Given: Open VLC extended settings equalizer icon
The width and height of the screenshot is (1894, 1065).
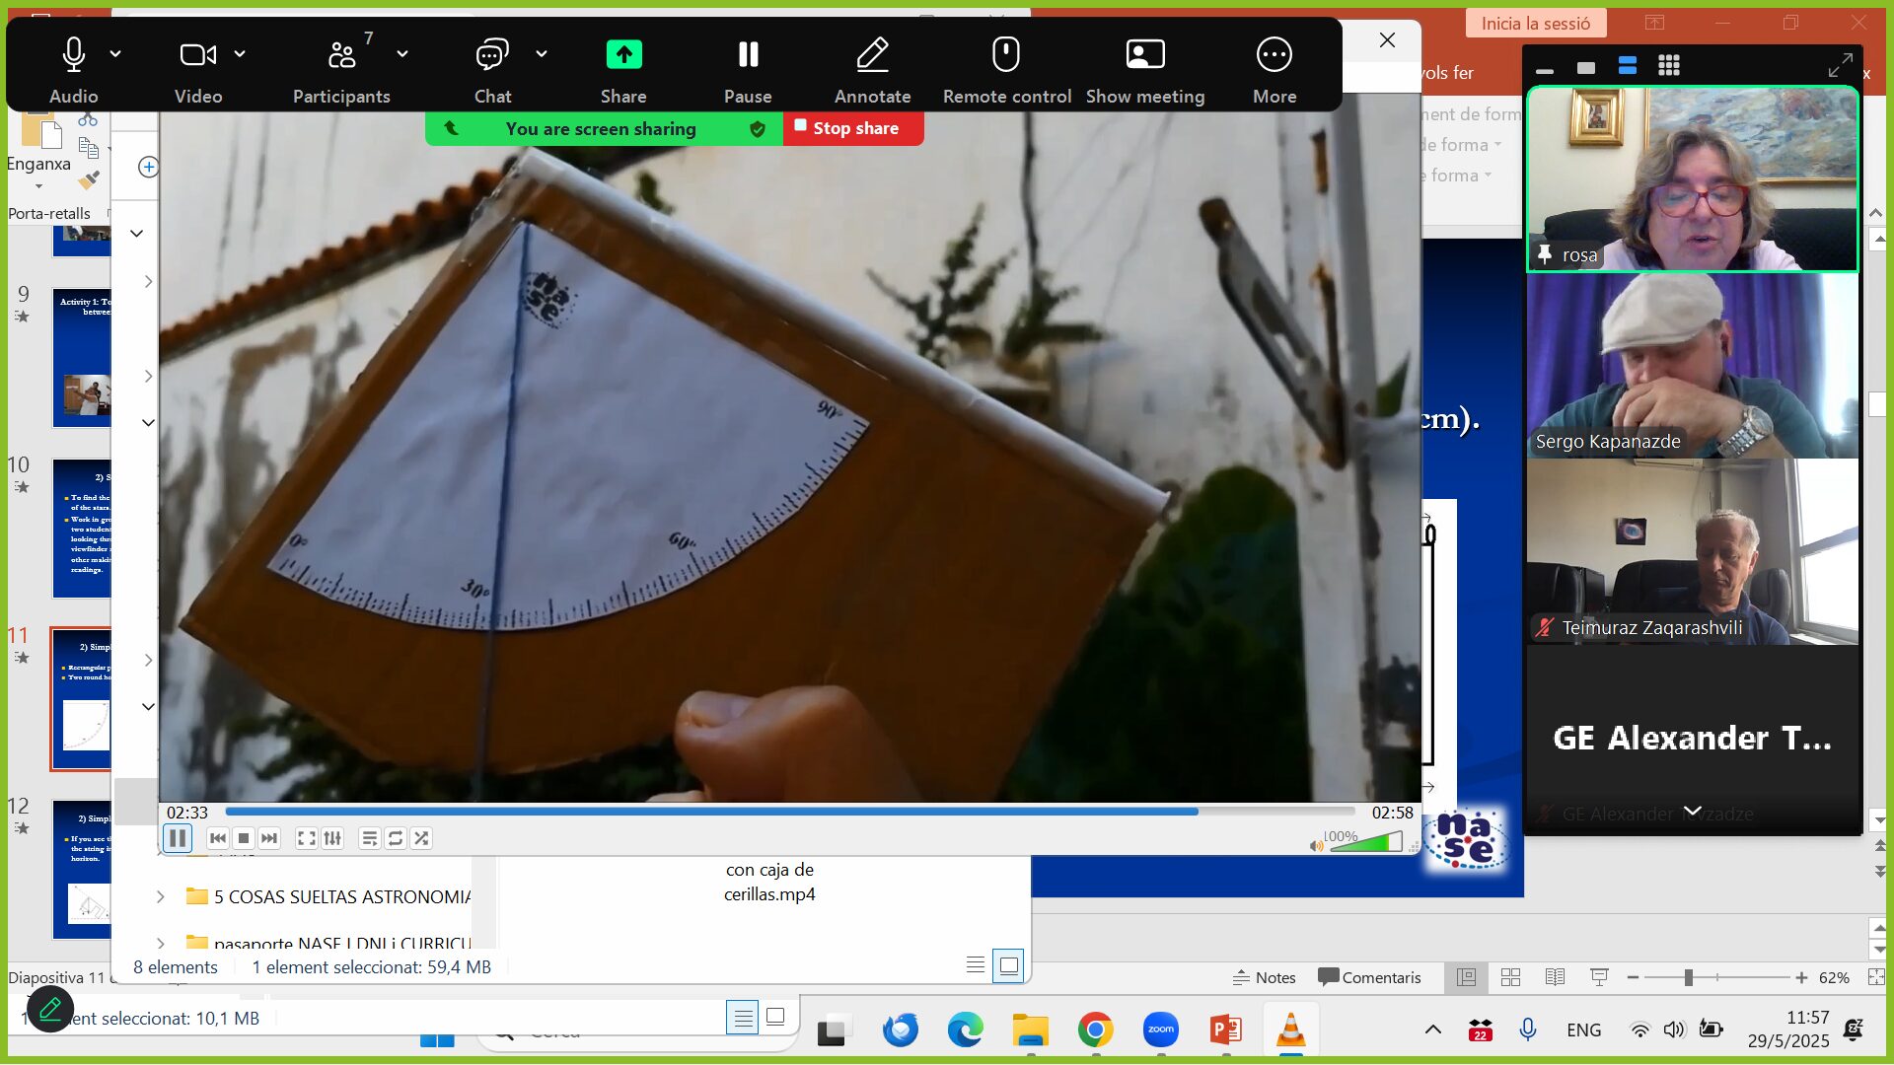Looking at the screenshot, I should pyautogui.click(x=332, y=838).
